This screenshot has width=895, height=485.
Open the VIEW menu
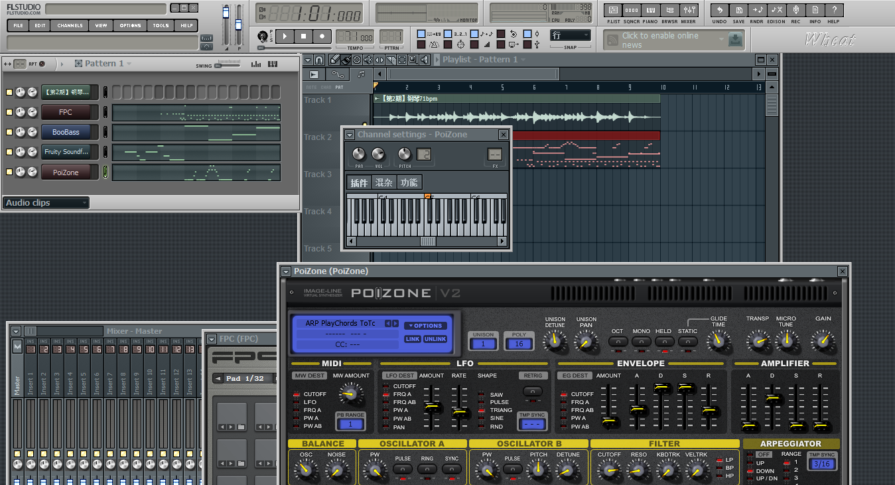101,26
